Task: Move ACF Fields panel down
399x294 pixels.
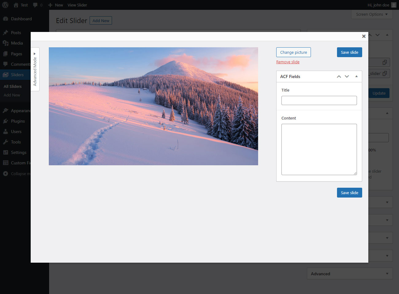Action: [x=347, y=76]
